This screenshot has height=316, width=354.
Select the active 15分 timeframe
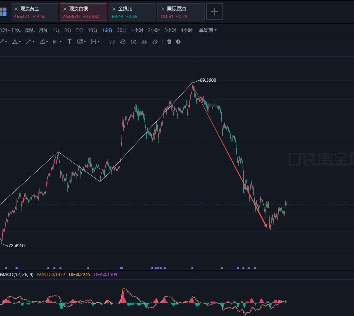107,30
